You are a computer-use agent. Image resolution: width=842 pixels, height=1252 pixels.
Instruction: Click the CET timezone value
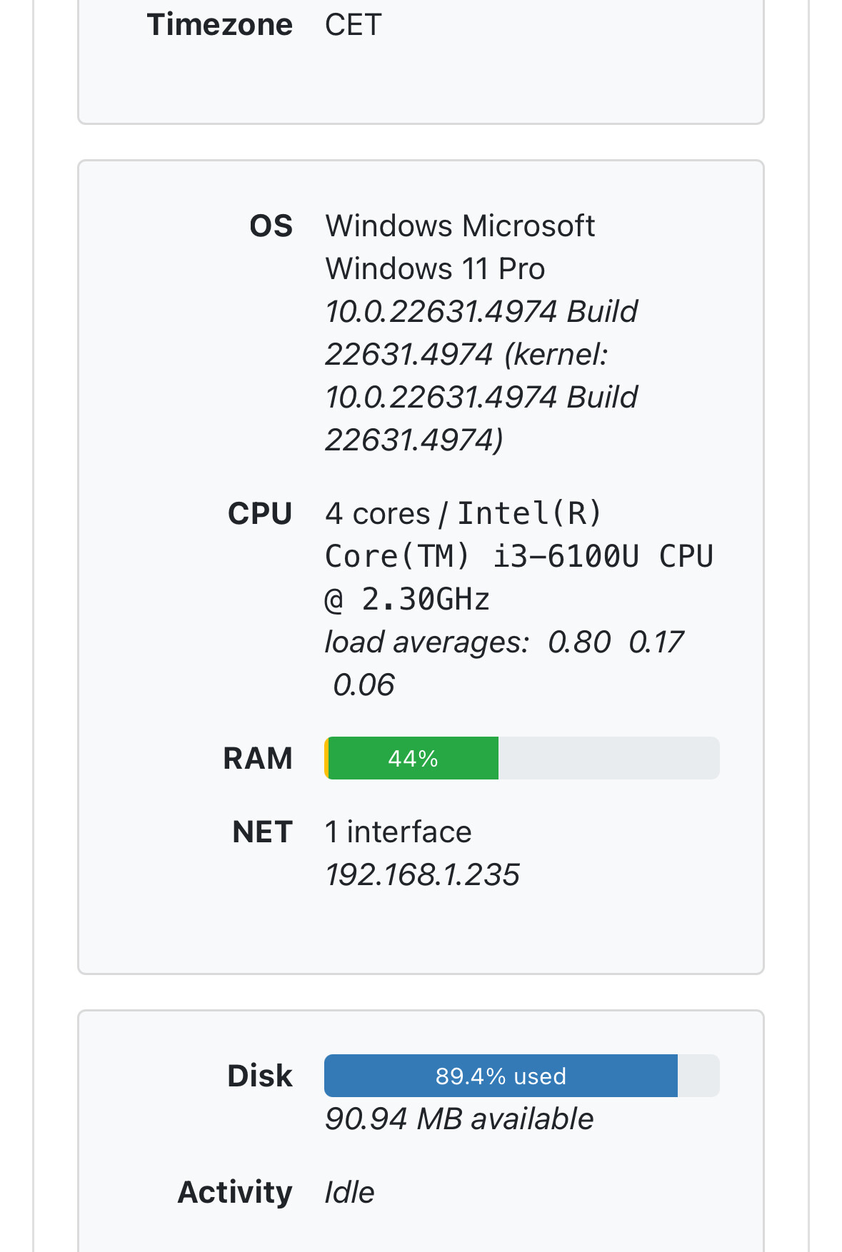(x=353, y=25)
